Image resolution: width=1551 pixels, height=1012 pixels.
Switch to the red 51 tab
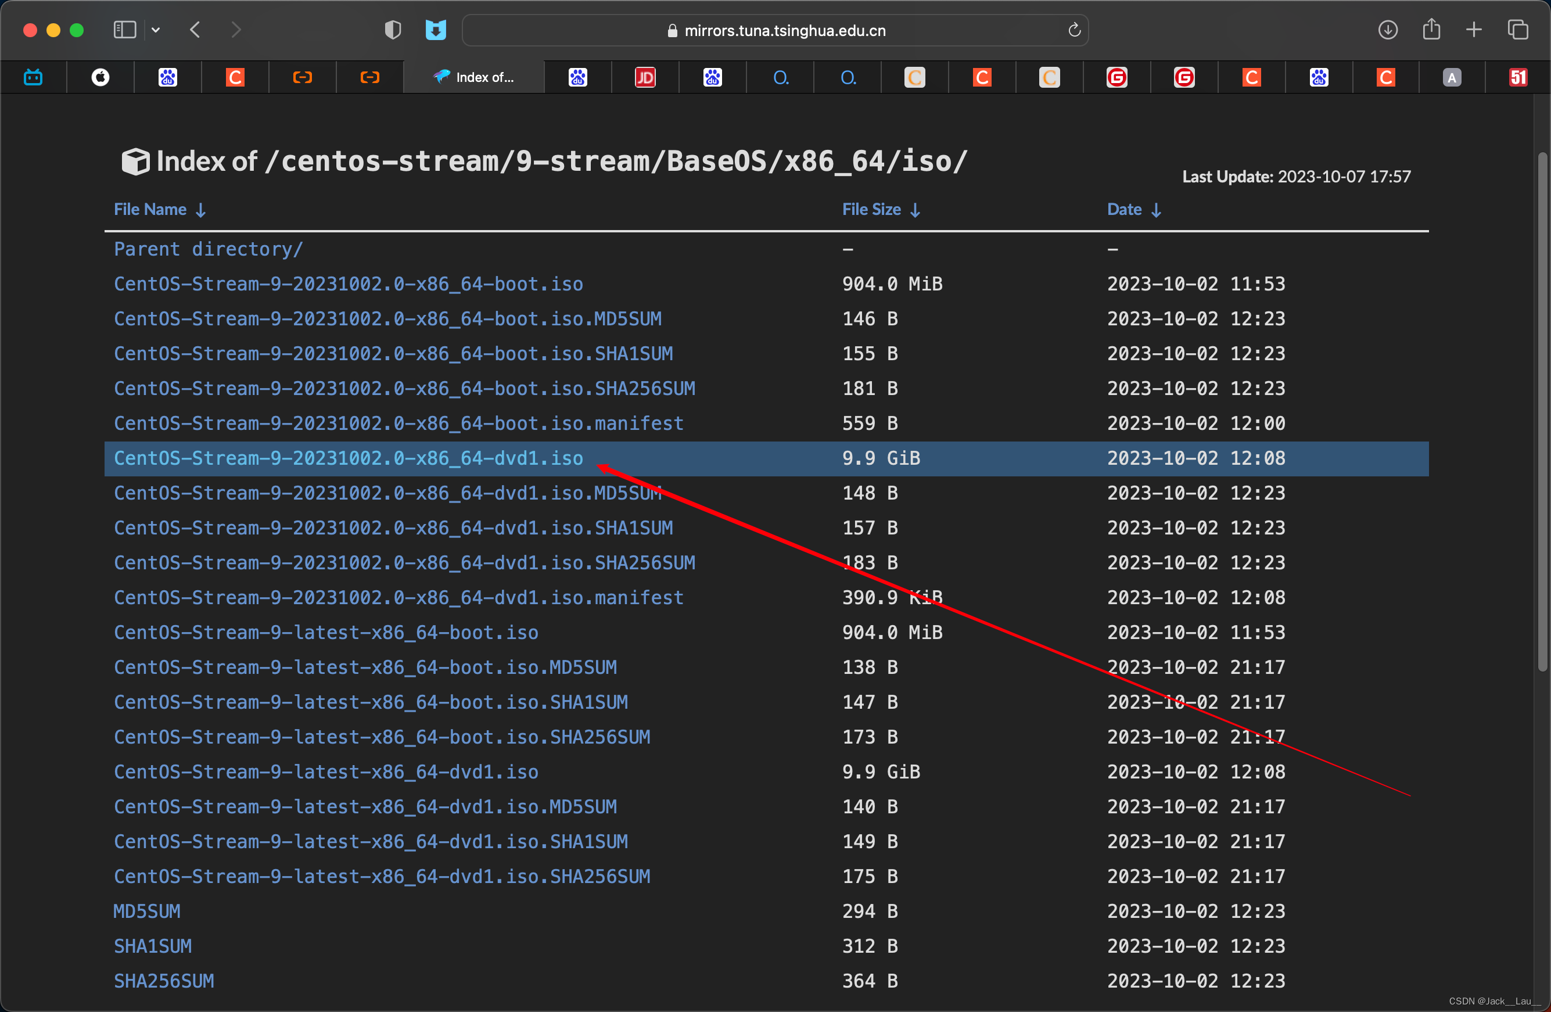[x=1518, y=77]
